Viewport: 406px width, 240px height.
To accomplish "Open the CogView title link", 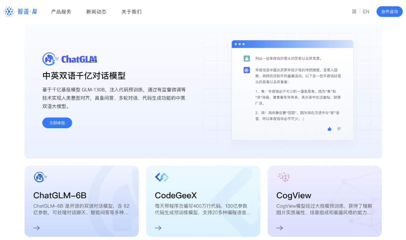I will coord(294,195).
